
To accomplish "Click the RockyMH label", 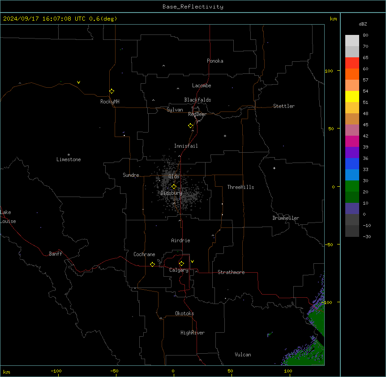I will click(x=110, y=102).
